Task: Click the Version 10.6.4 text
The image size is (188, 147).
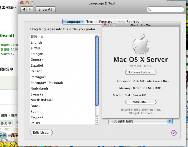Action: click(x=141, y=66)
